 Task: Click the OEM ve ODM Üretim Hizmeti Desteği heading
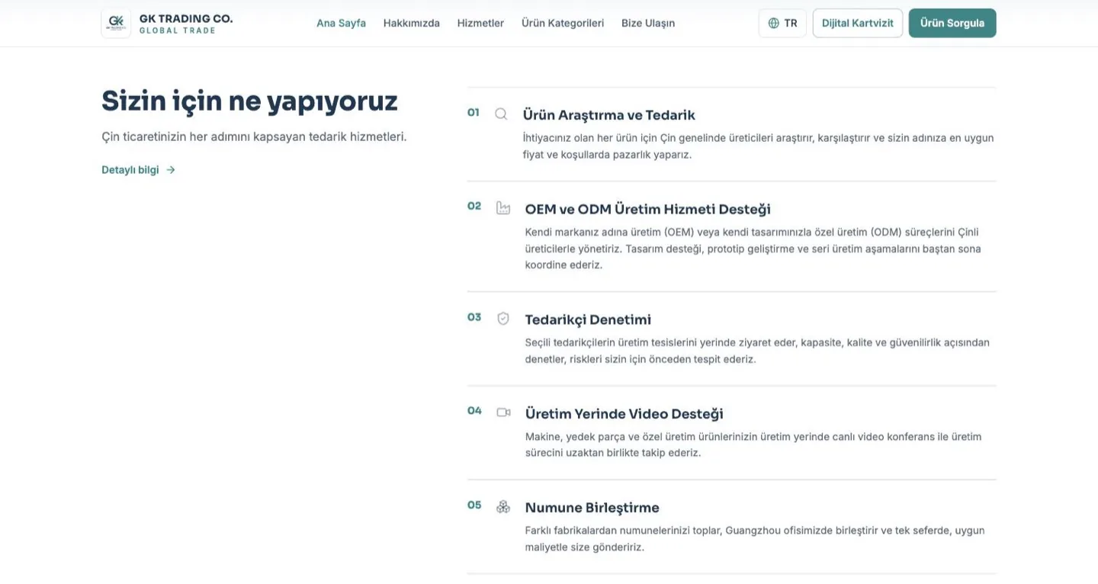(648, 209)
